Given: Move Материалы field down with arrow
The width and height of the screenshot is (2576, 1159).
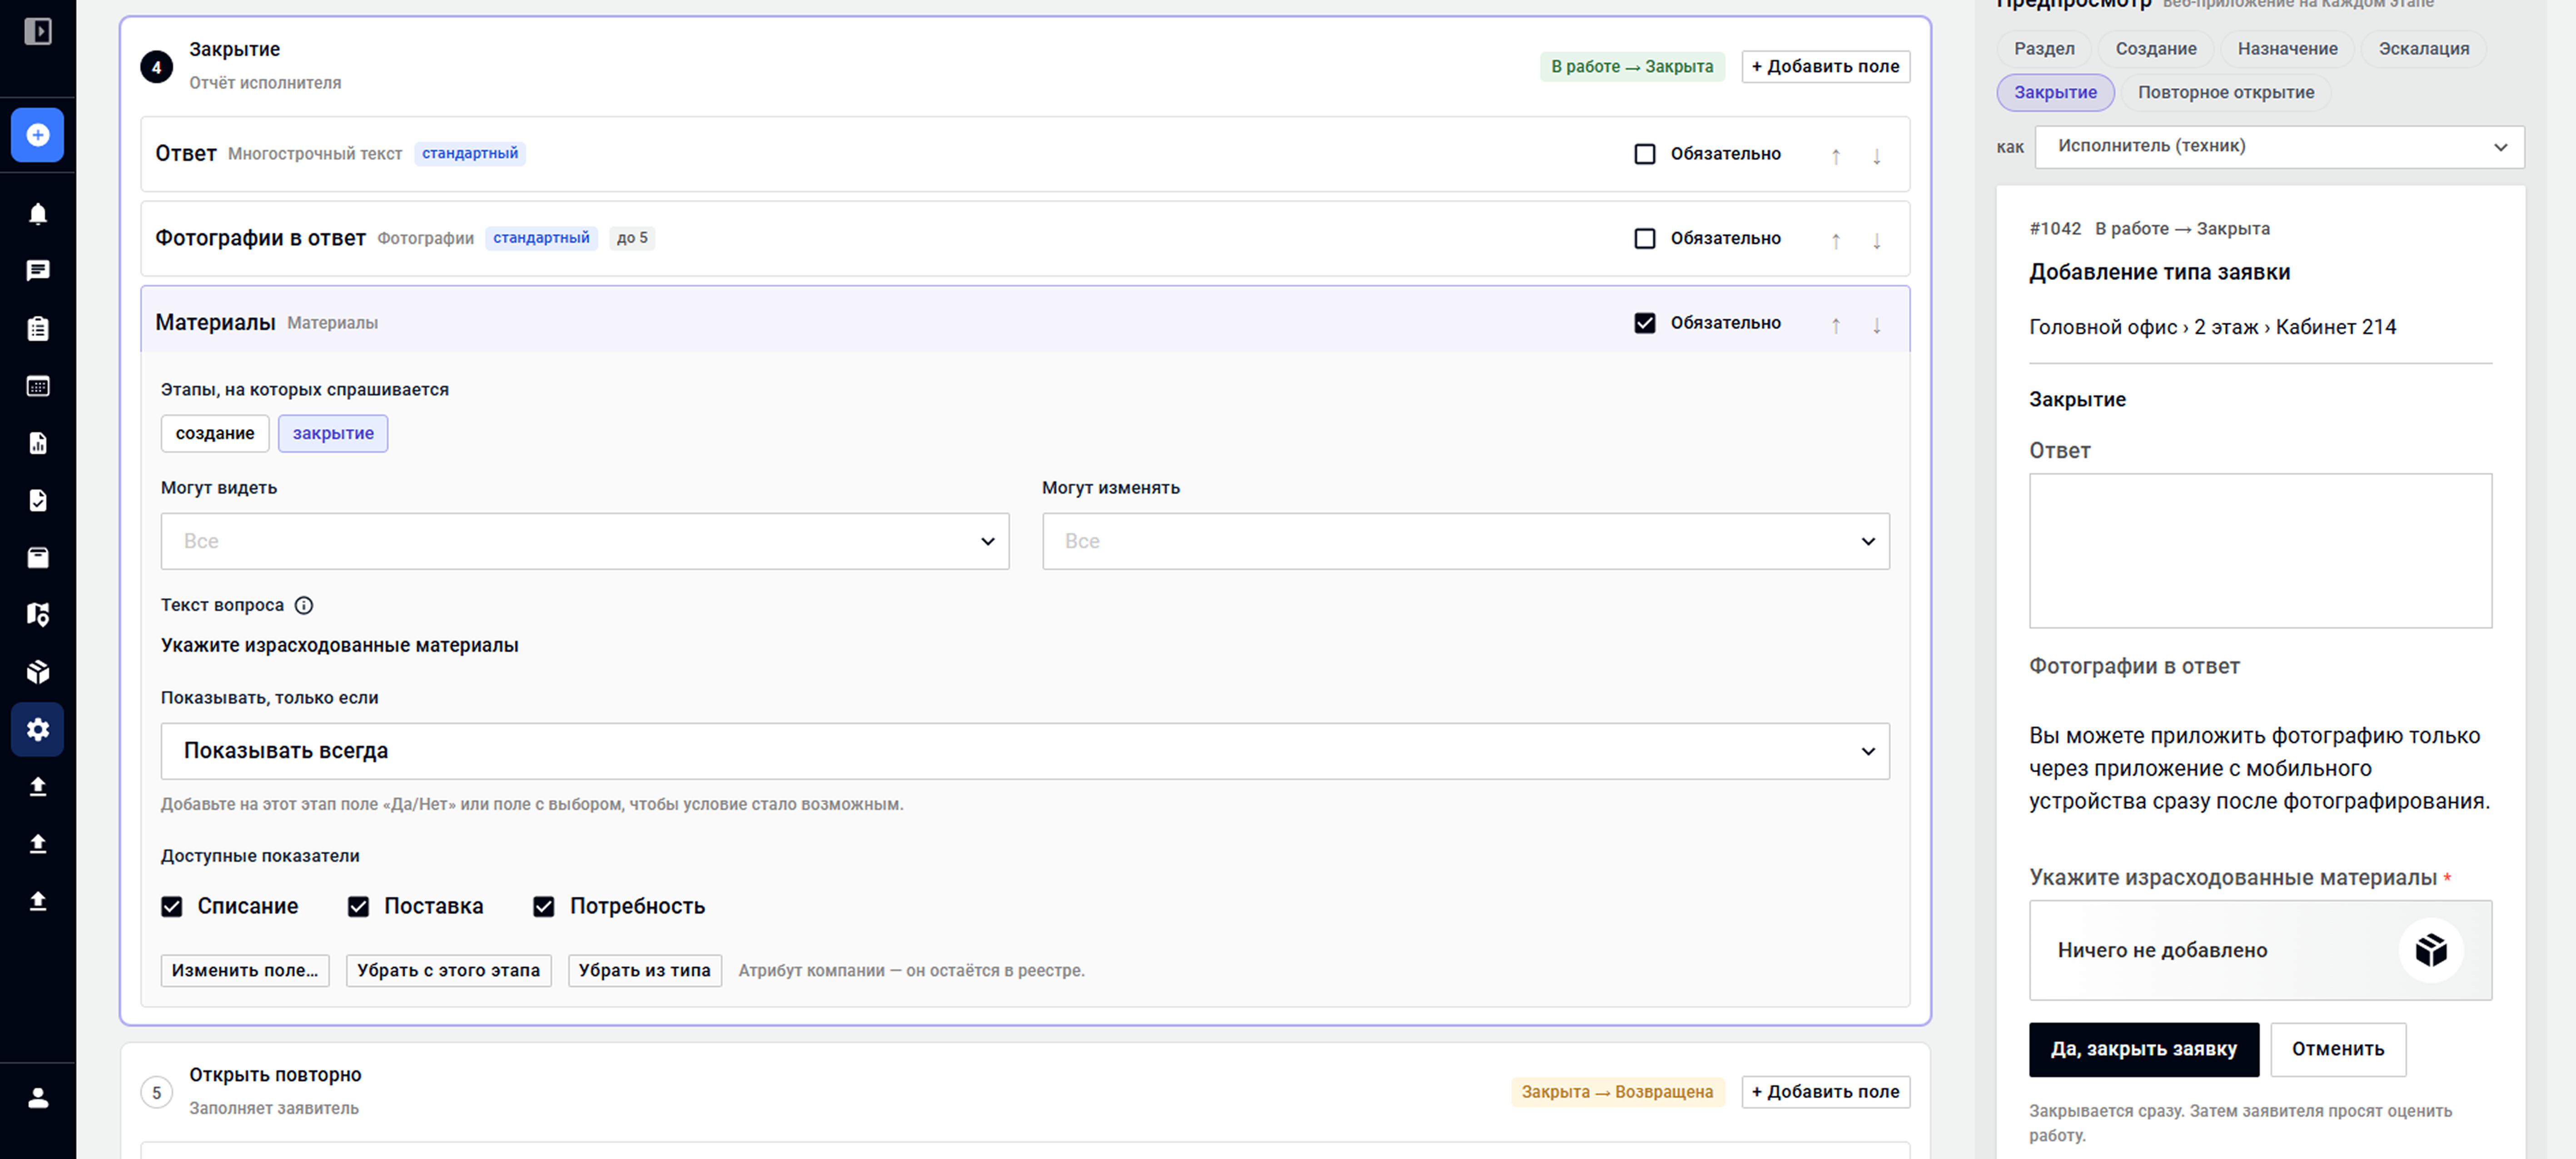Looking at the screenshot, I should click(1877, 325).
